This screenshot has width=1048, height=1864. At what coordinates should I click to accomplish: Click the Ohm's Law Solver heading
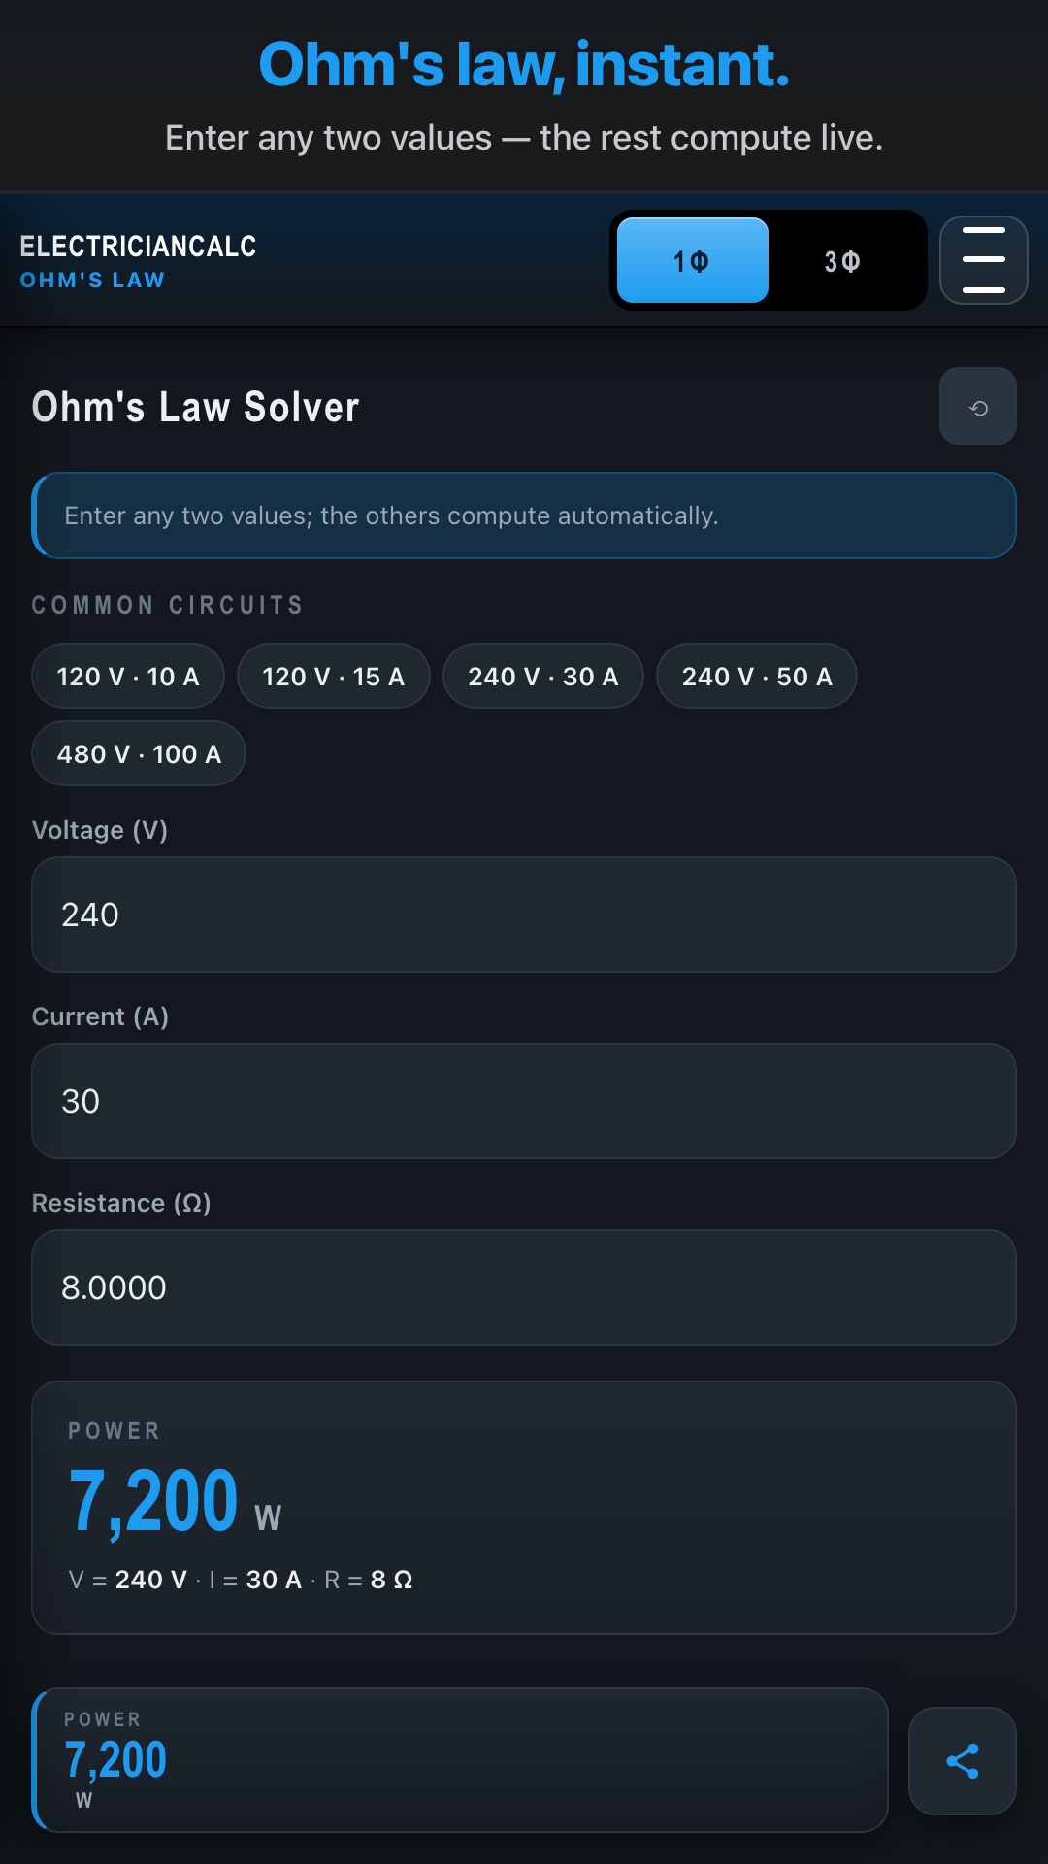tap(196, 408)
